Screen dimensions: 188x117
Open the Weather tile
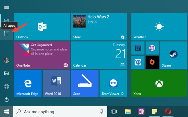pyautogui.click(x=159, y=27)
